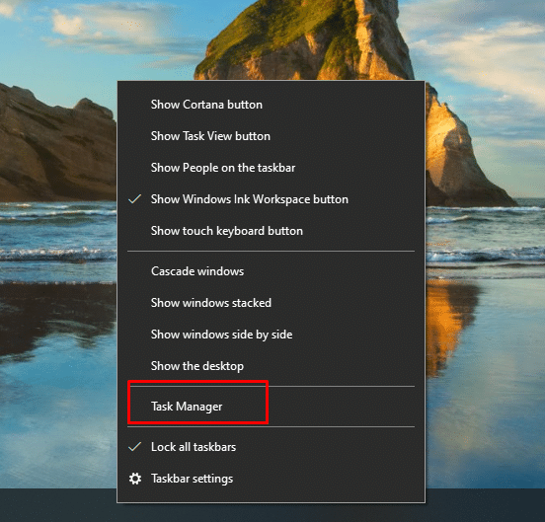Turn on Show touch keyboard button
The width and height of the screenshot is (545, 522).
(271, 231)
